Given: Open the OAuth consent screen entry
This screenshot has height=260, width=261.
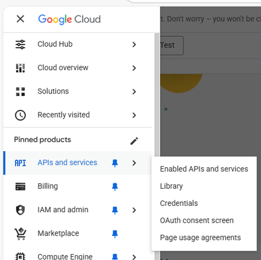Looking at the screenshot, I should point(197,221).
